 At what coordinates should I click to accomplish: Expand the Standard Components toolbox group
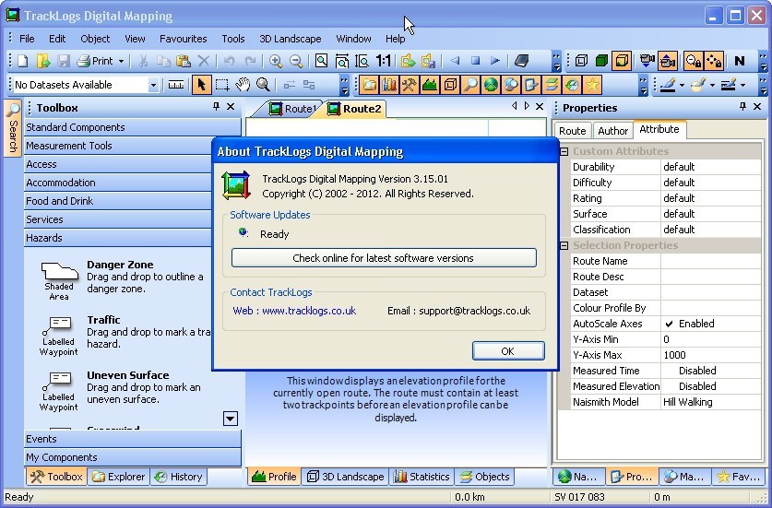coord(133,127)
